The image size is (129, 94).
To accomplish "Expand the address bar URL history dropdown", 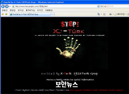I will pyautogui.click(x=98, y=6).
